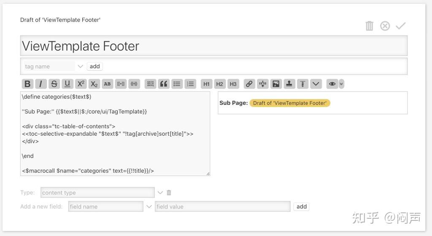Image resolution: width=432 pixels, height=236 pixels.
Task: Apply the H3 heading style
Action: 233,84
